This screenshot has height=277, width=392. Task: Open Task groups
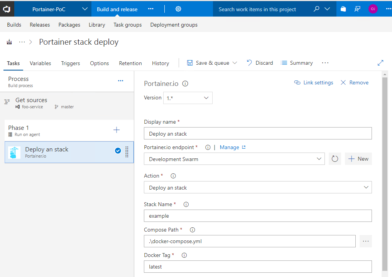click(127, 25)
